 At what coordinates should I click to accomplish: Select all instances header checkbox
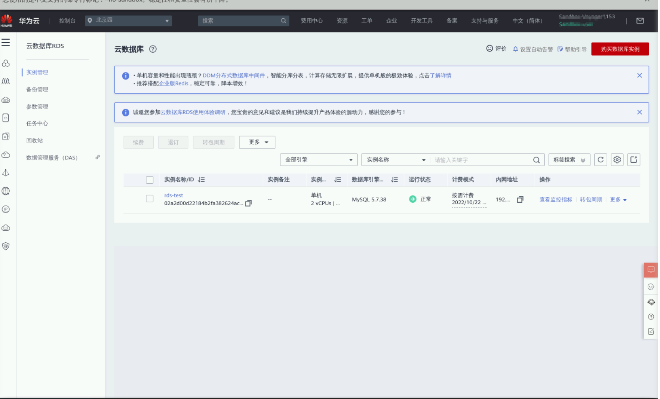[x=150, y=180]
